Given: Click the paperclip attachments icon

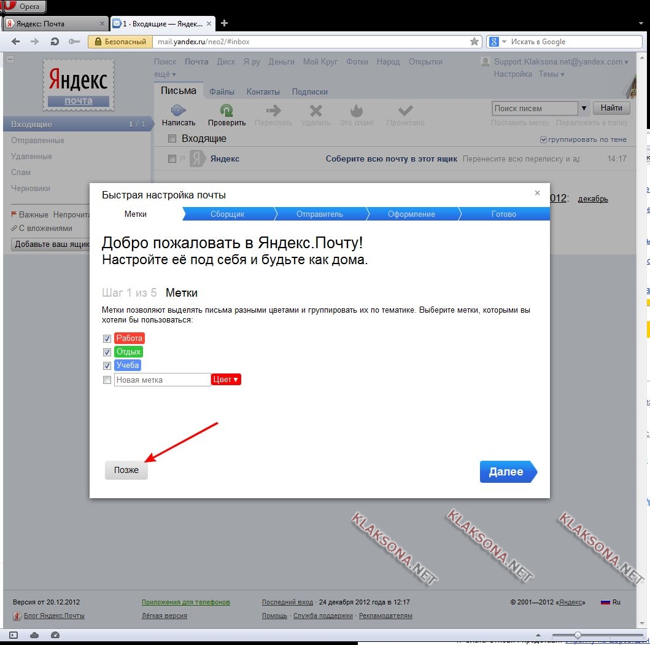Looking at the screenshot, I should point(14,228).
